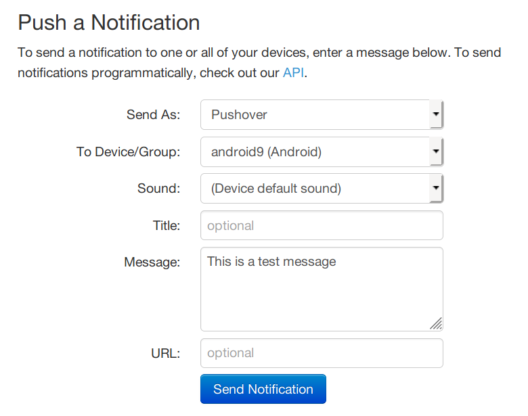Screen dimensions: 528x416
Task: Click the Sound dropdown arrow
Action: pyautogui.click(x=436, y=188)
